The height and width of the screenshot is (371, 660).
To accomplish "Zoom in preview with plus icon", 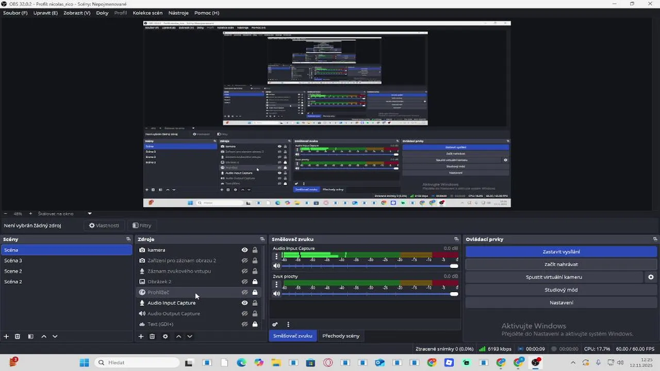I will coord(30,213).
